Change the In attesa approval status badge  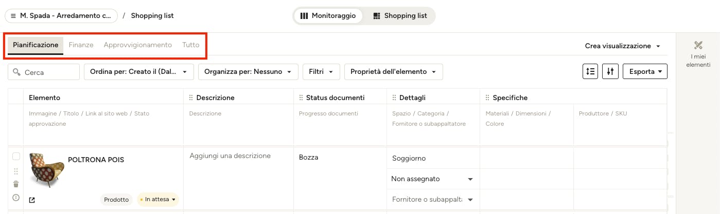(x=157, y=200)
